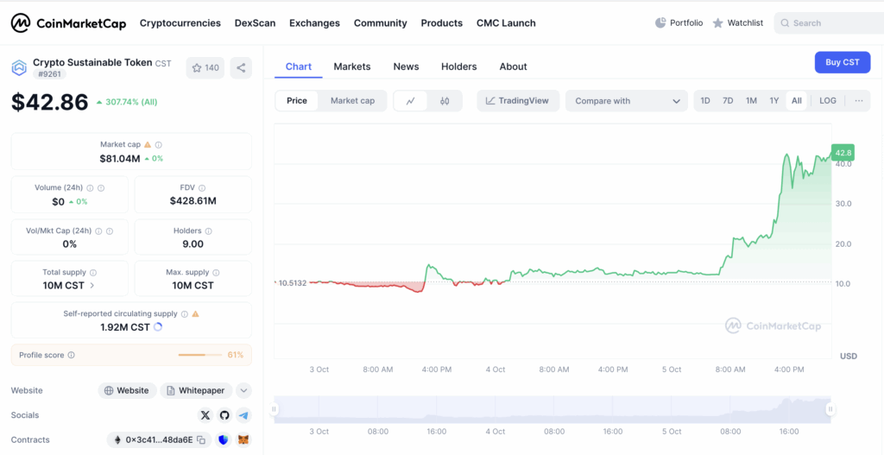The width and height of the screenshot is (884, 455).
Task: Expand Total supply 10M CST arrow
Action: point(92,286)
